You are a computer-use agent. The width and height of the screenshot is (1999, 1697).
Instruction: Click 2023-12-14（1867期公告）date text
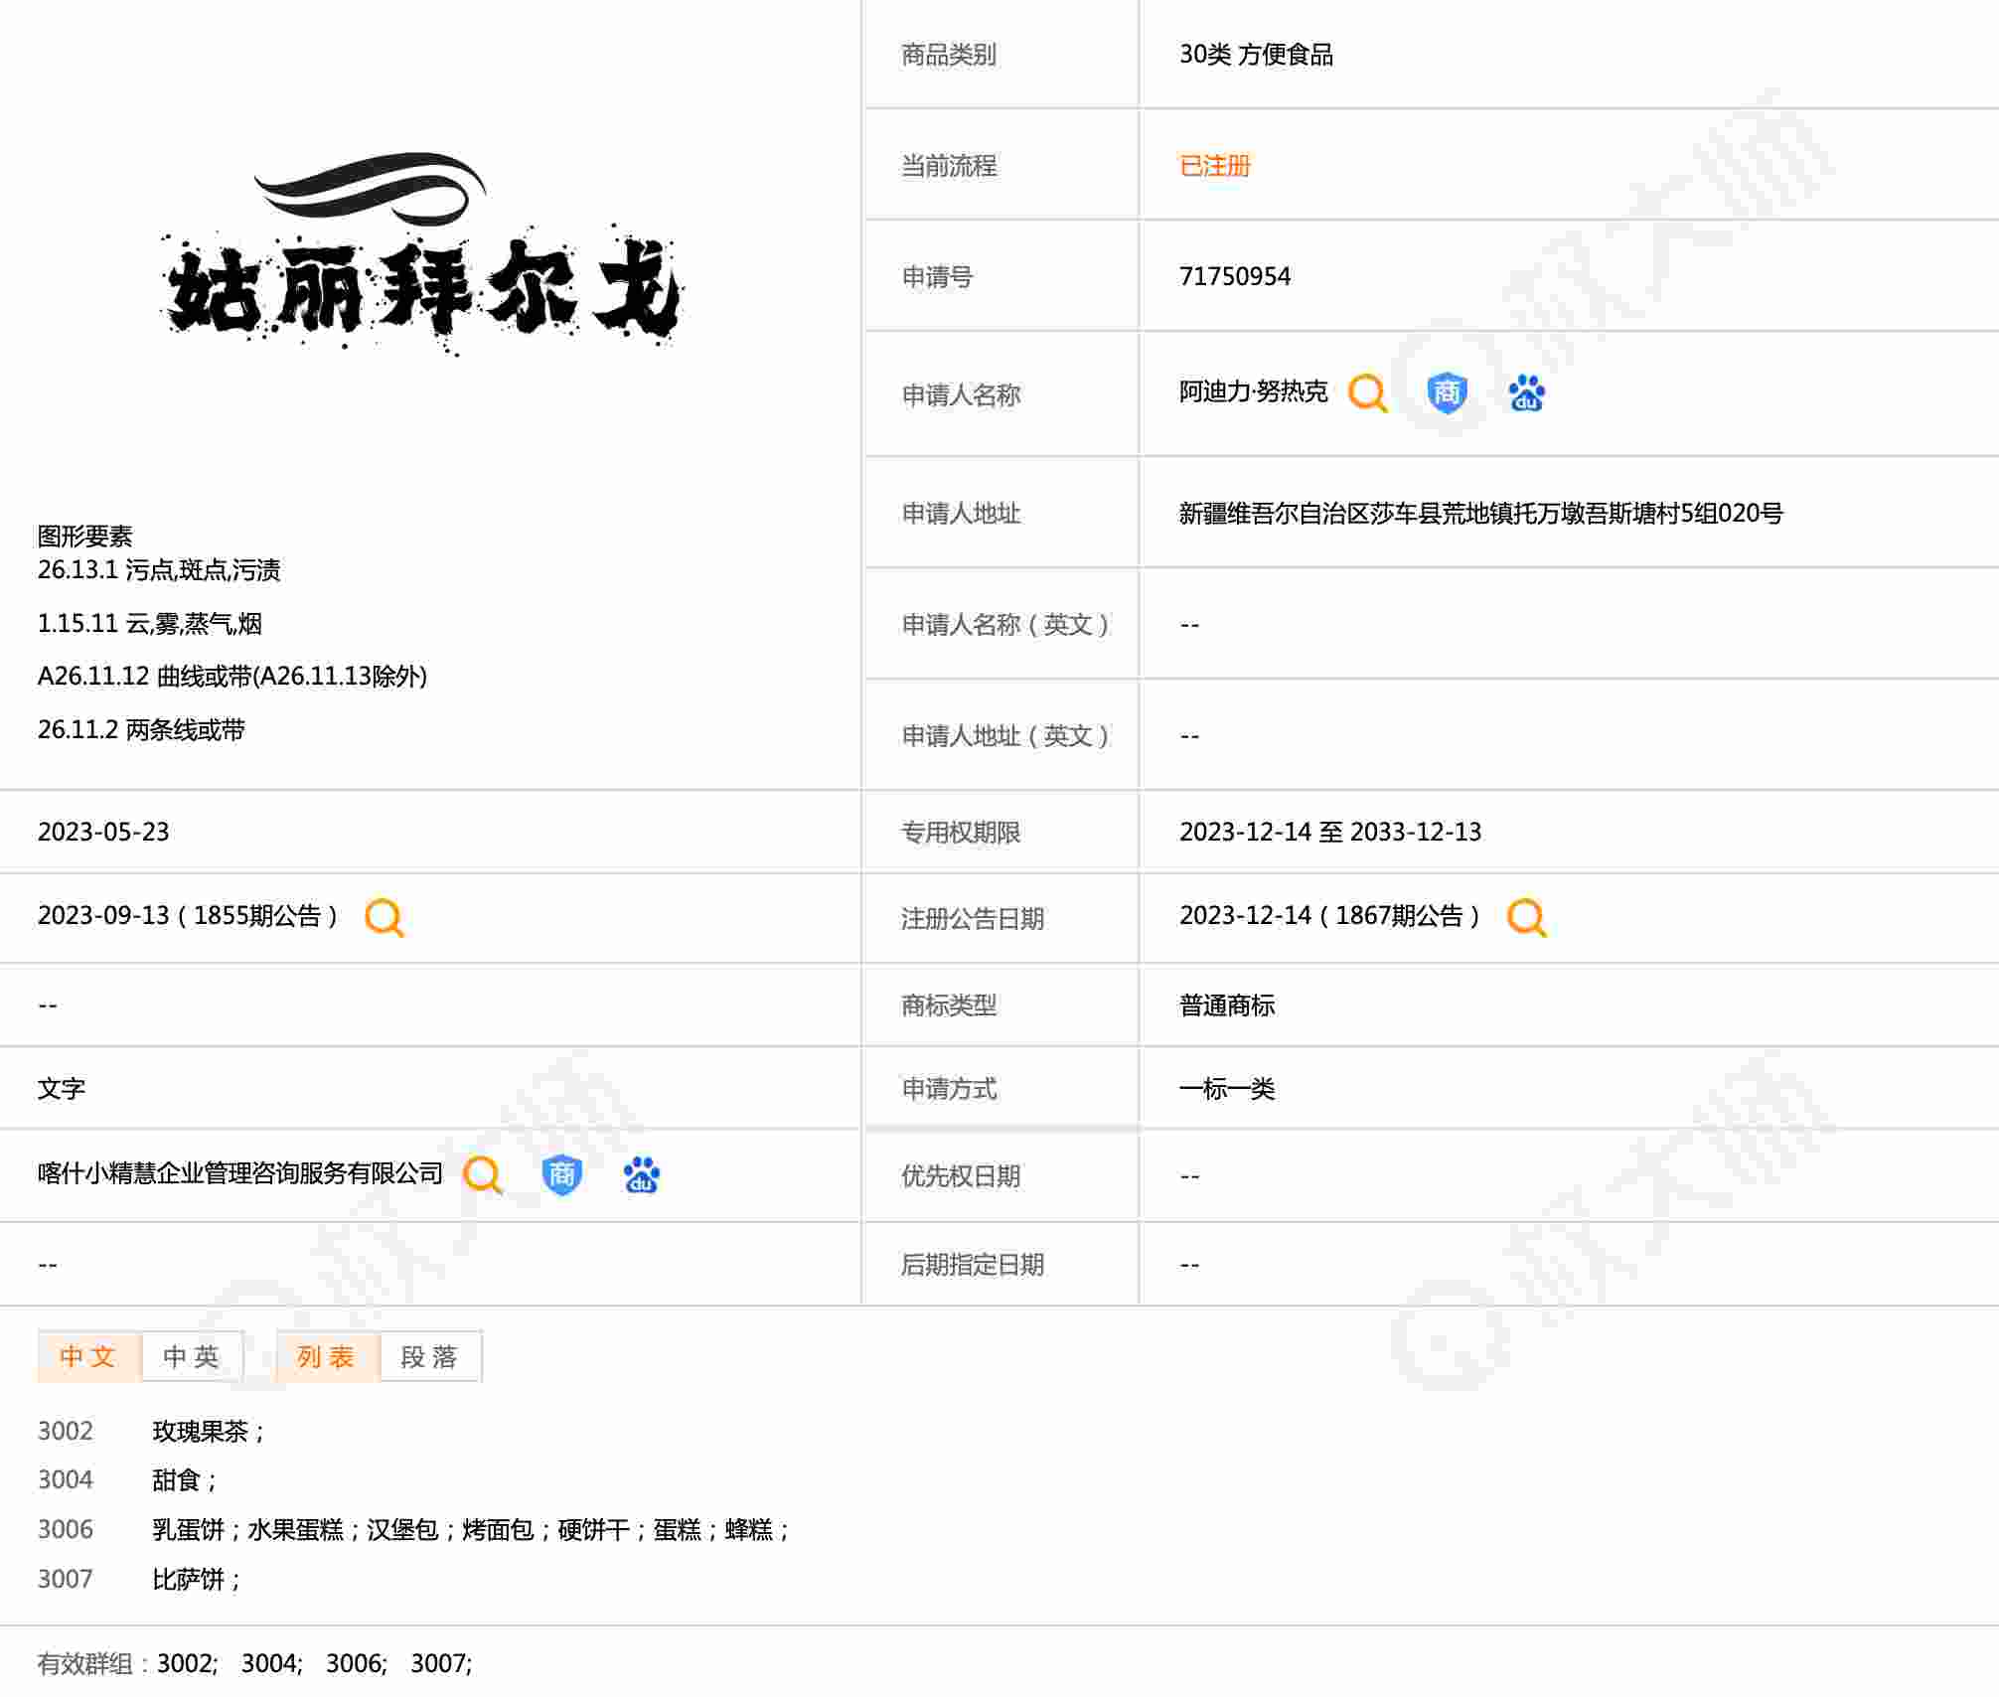[1328, 916]
